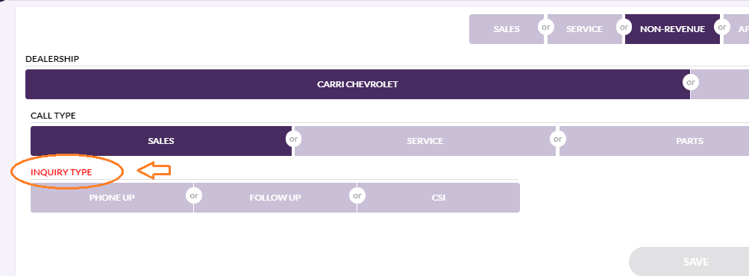749x276 pixels.
Task: Click the 'or' circle between top SALES and SERVICE
Action: [x=545, y=27]
